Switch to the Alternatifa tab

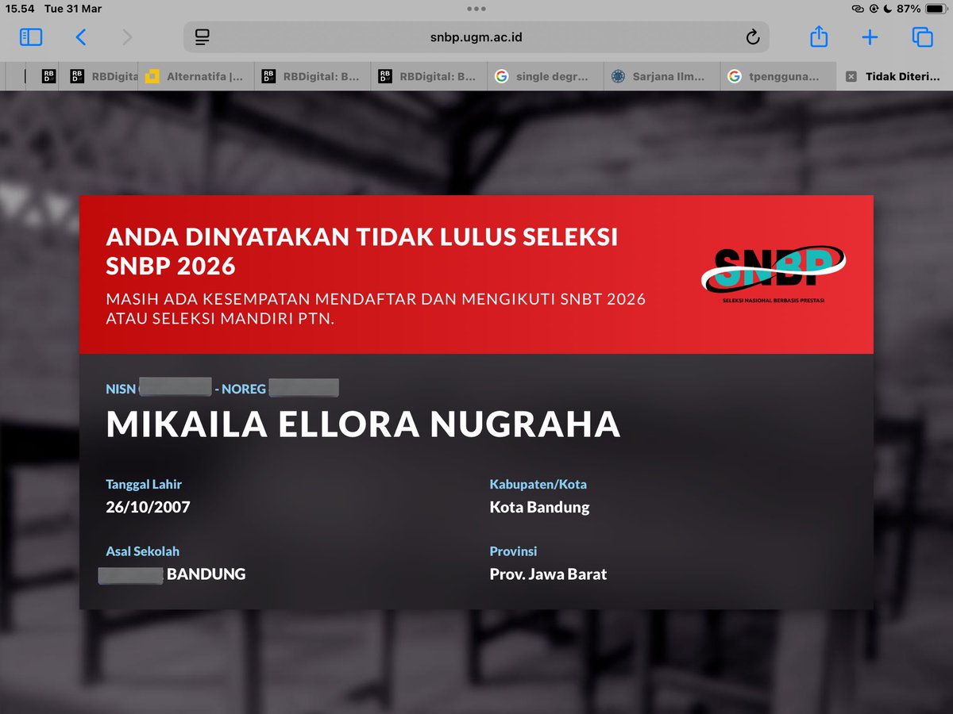(195, 77)
